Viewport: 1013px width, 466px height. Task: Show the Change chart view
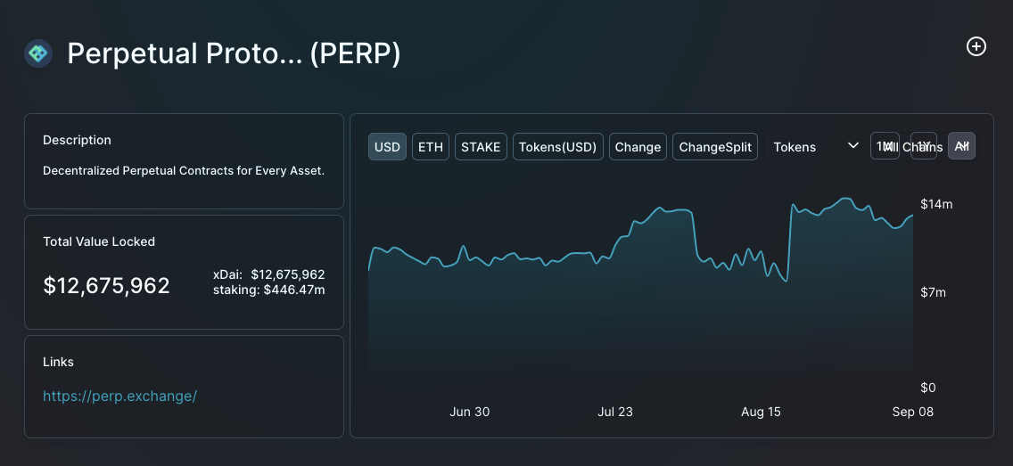(x=638, y=146)
